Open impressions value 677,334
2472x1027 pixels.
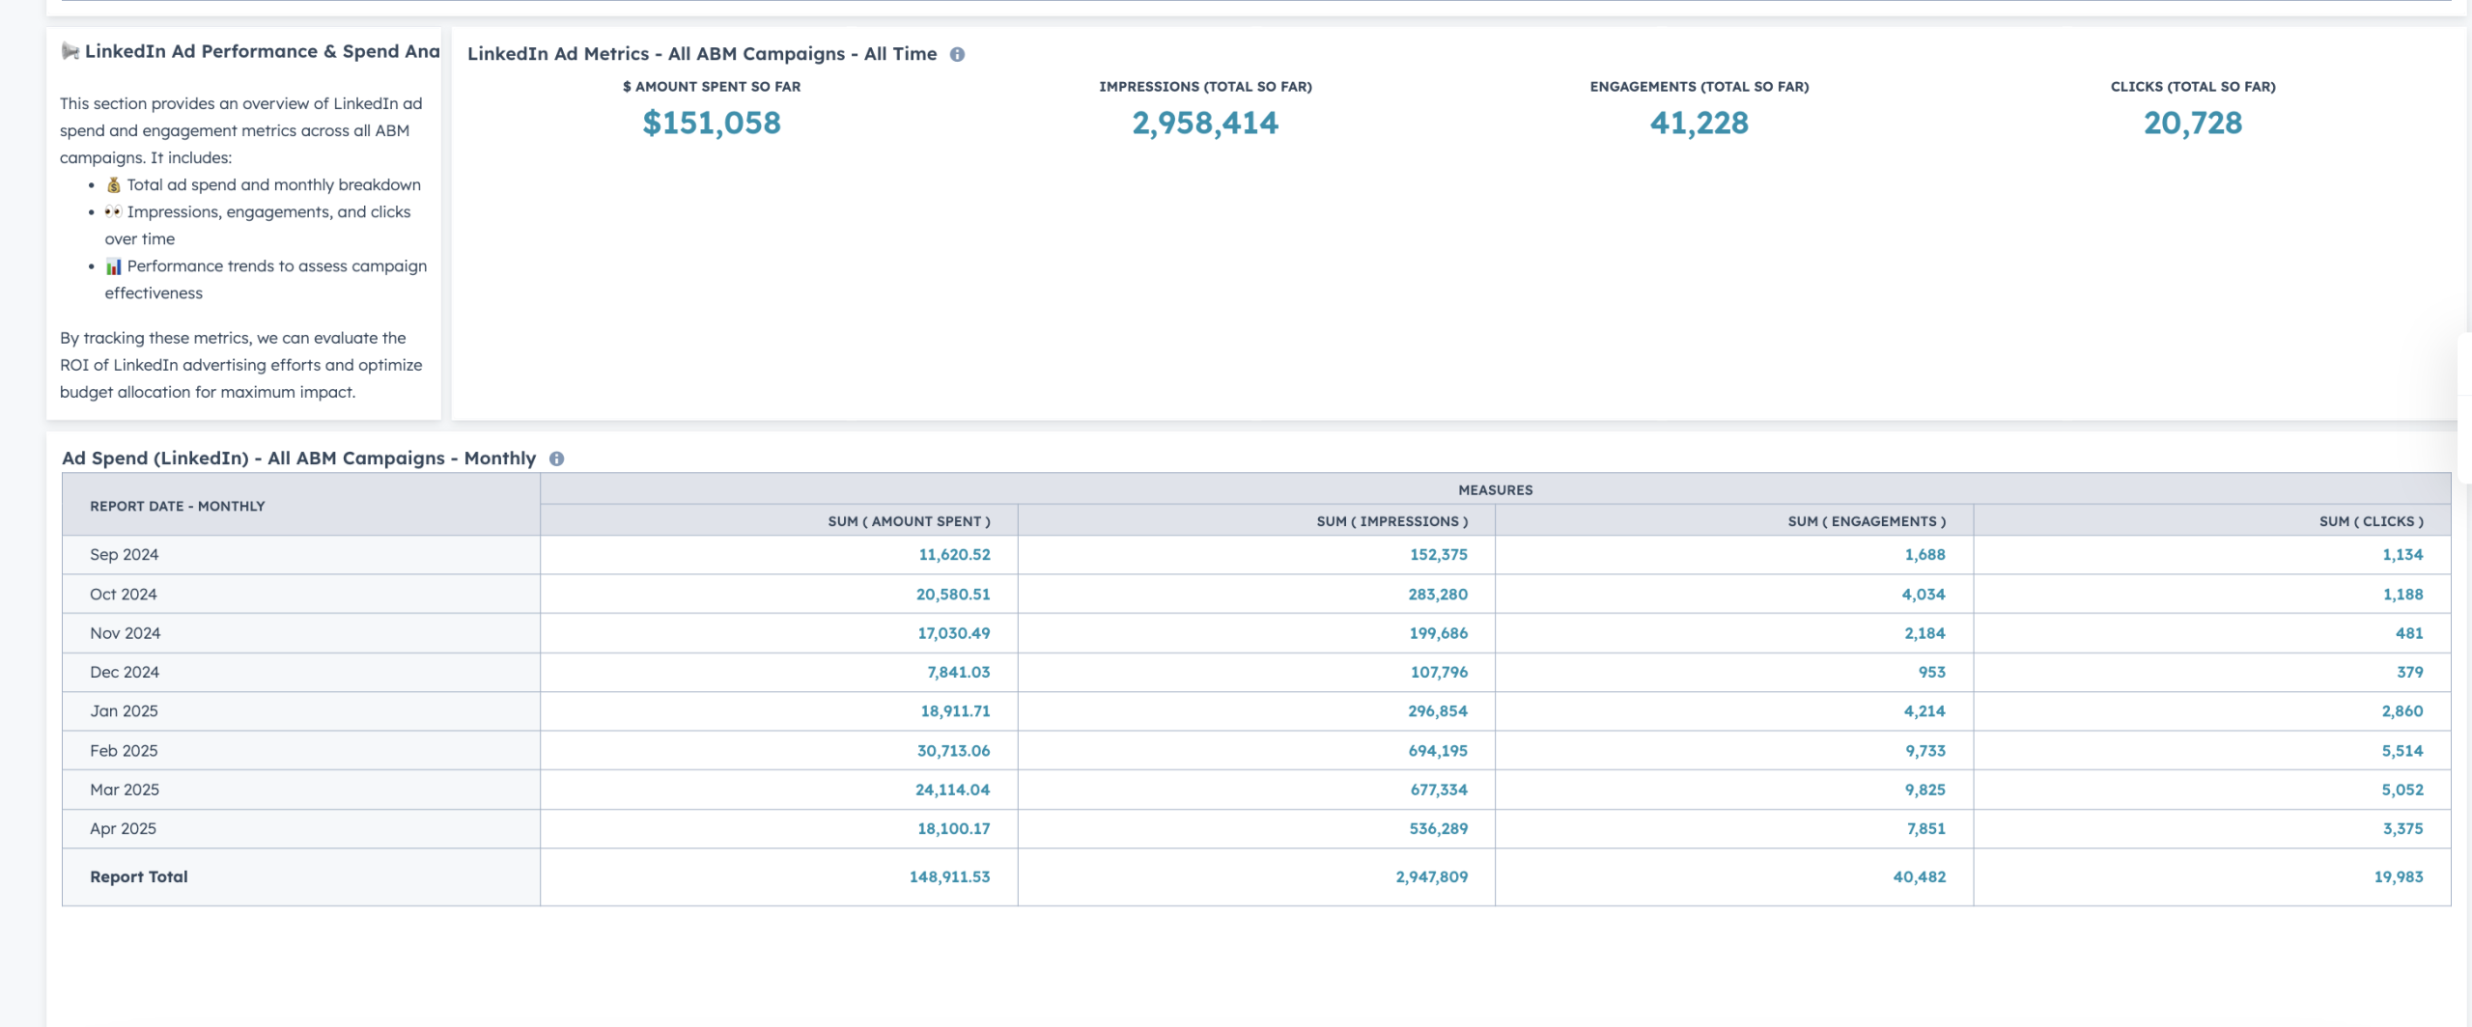[x=1439, y=790]
